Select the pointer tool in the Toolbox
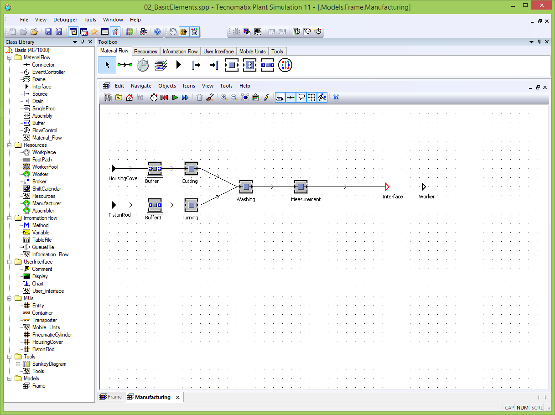This screenshot has height=415, width=555. click(107, 65)
